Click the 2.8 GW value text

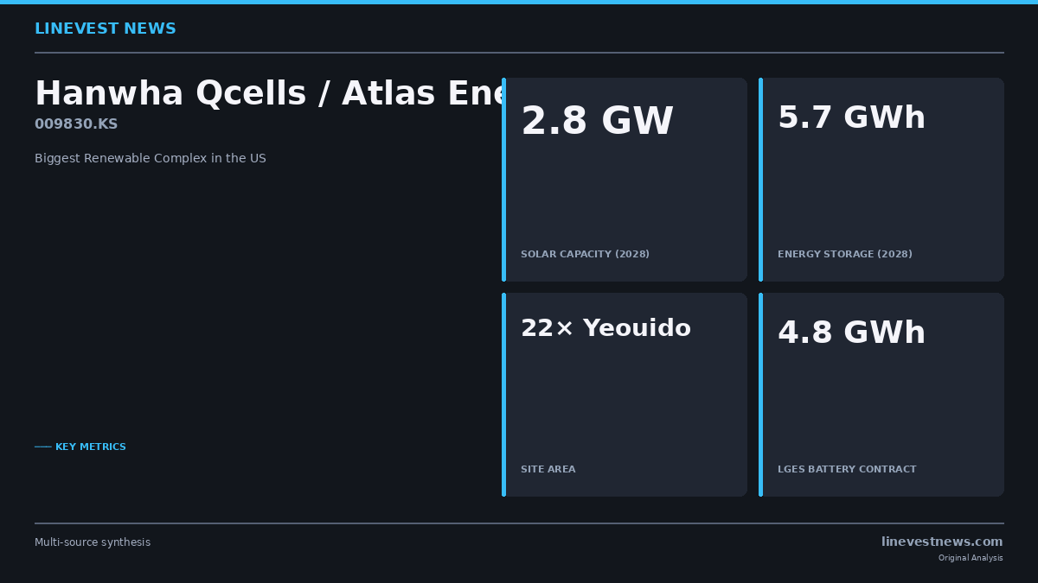click(x=597, y=122)
